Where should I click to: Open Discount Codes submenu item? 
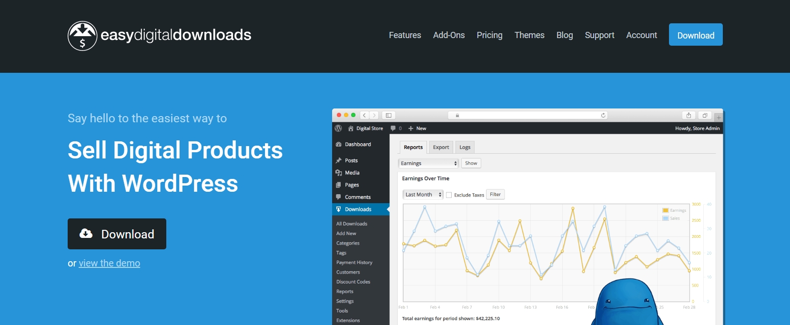click(x=353, y=282)
